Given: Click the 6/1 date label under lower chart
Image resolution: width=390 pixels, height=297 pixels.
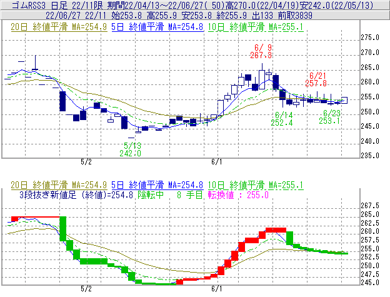Looking at the screenshot, I should (x=217, y=289).
